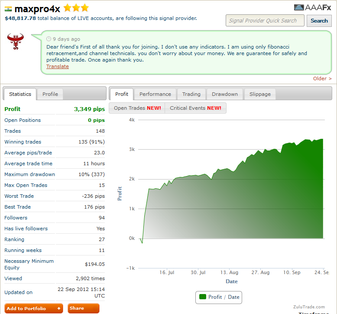Image resolution: width=337 pixels, height=314 pixels.
Task: Click the Open Trades NEW! button
Action: pos(137,108)
